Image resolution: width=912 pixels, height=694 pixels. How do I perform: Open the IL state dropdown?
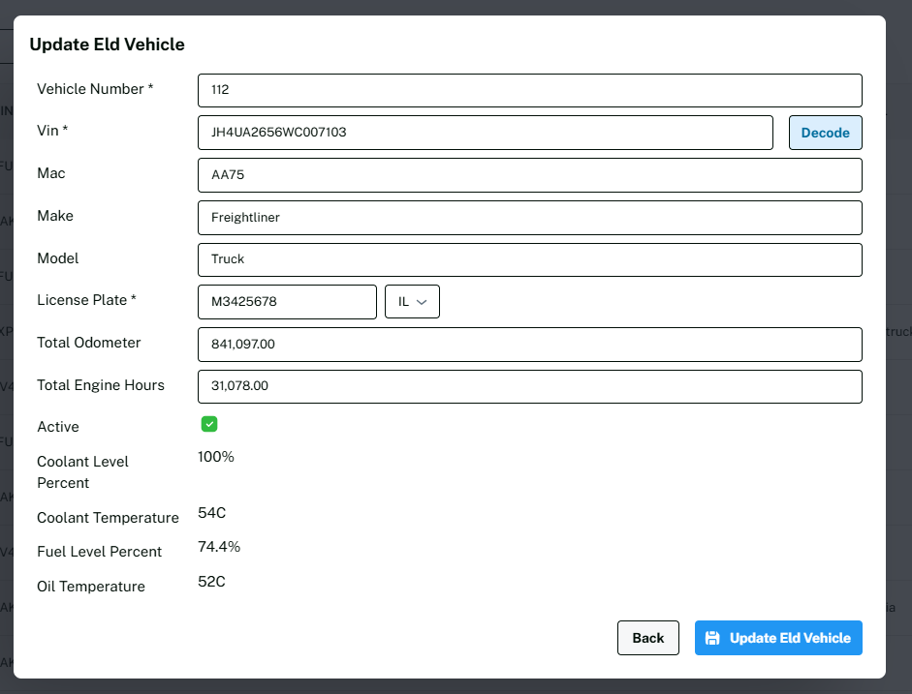pos(413,302)
